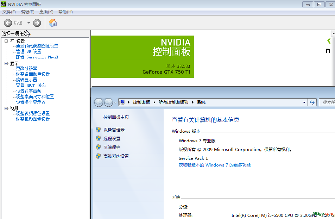Open the 桌面(K) menu
The width and height of the screenshot is (335, 219).
46,12
